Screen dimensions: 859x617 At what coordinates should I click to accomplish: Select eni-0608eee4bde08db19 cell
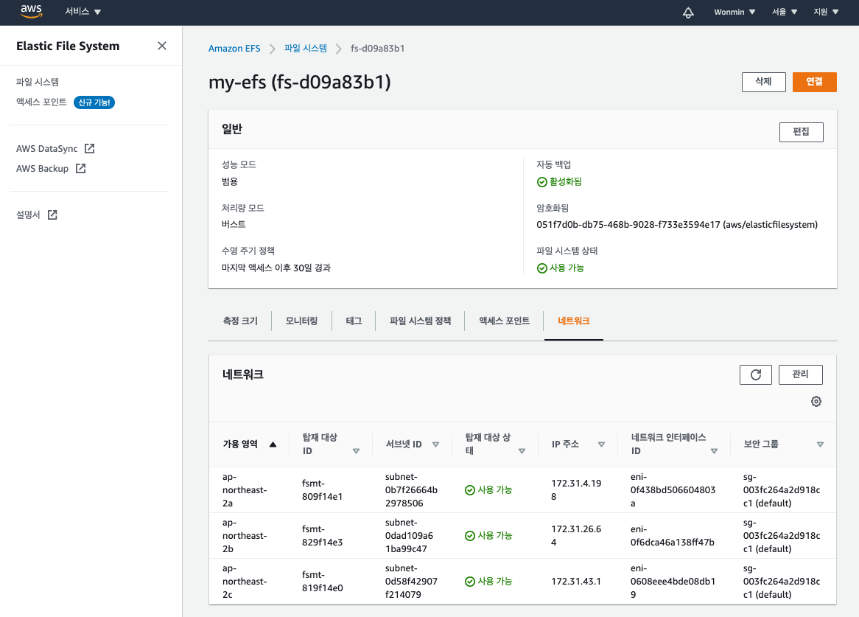673,582
